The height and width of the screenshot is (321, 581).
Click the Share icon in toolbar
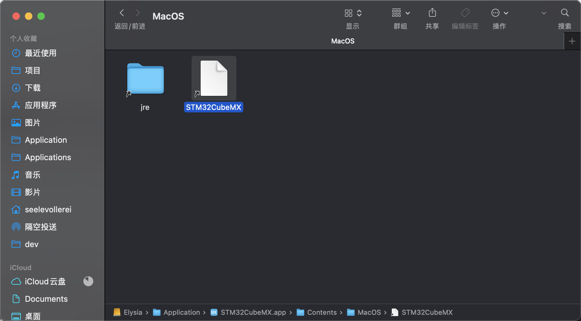coord(432,13)
